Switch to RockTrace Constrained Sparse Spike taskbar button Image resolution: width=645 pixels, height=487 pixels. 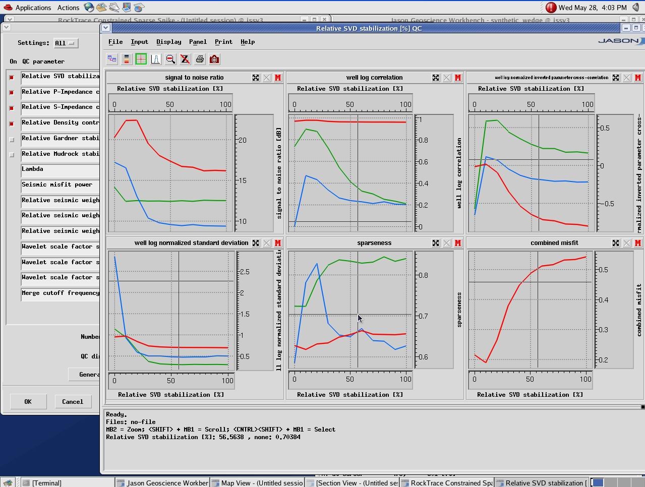[446, 483]
